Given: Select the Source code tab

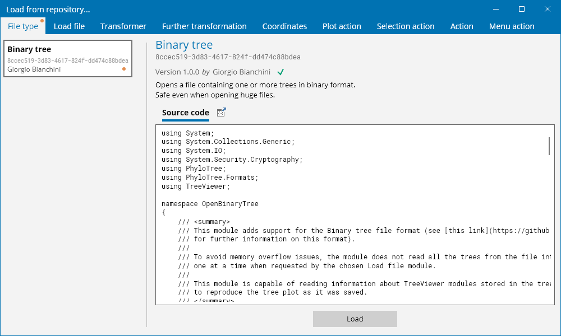Looking at the screenshot, I should 185,113.
